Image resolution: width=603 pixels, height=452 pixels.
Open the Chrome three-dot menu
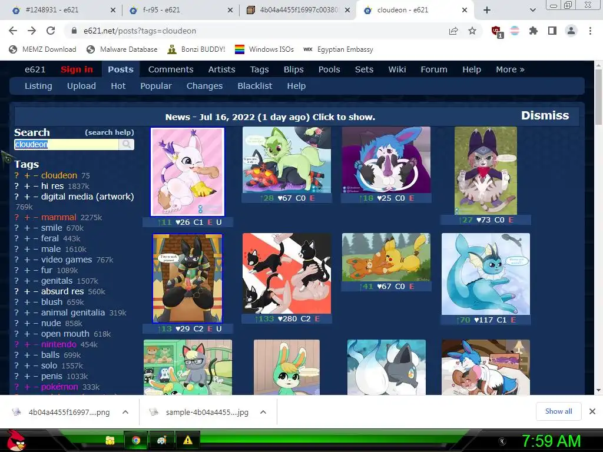coord(590,31)
